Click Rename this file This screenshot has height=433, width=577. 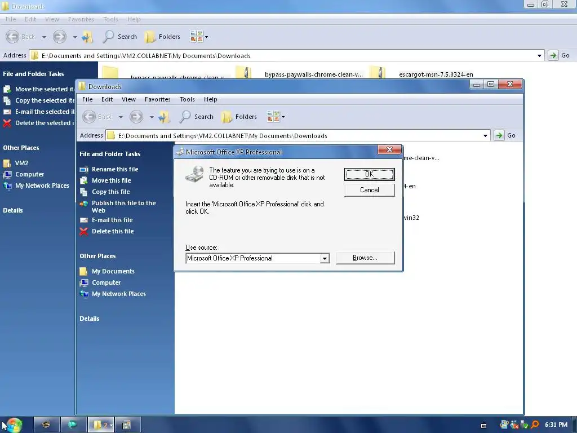coord(115,169)
